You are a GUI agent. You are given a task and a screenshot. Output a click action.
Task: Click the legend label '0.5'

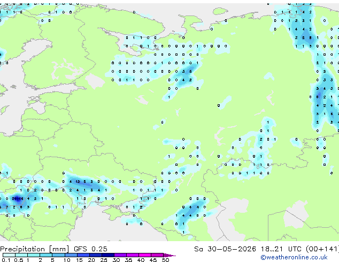point(19,260)
